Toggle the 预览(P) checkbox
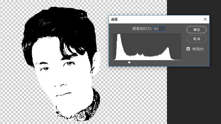 coord(188,49)
